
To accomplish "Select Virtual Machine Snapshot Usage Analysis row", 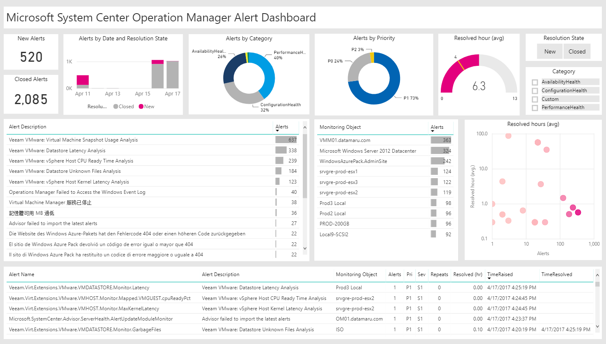I will (153, 140).
